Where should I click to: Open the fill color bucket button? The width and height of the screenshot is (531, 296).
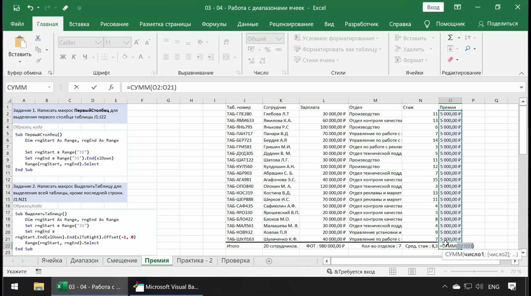pos(125,57)
